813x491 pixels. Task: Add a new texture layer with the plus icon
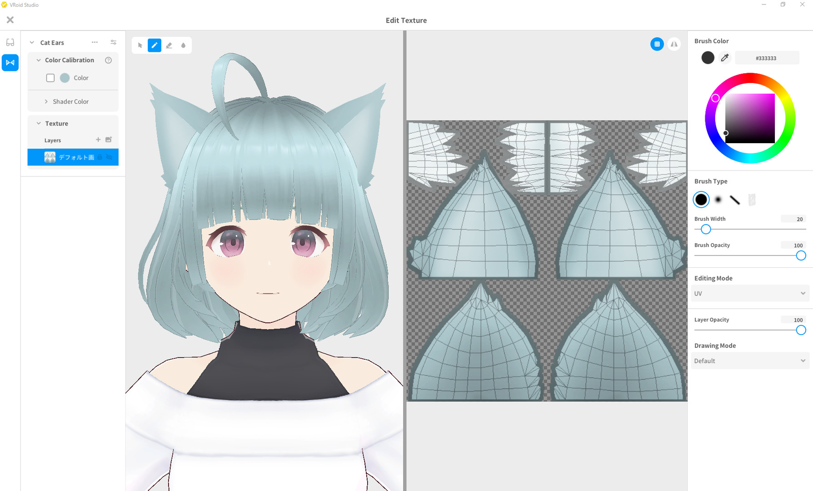pos(98,140)
